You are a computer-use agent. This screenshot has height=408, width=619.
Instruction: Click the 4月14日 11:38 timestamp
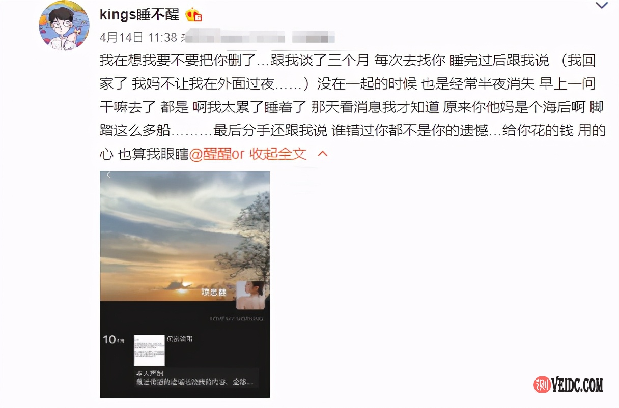click(x=138, y=37)
